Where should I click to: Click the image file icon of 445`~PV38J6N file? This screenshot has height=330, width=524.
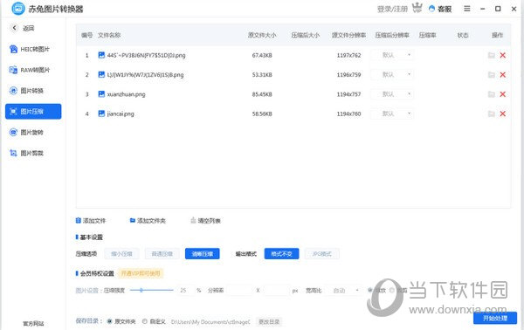click(101, 55)
